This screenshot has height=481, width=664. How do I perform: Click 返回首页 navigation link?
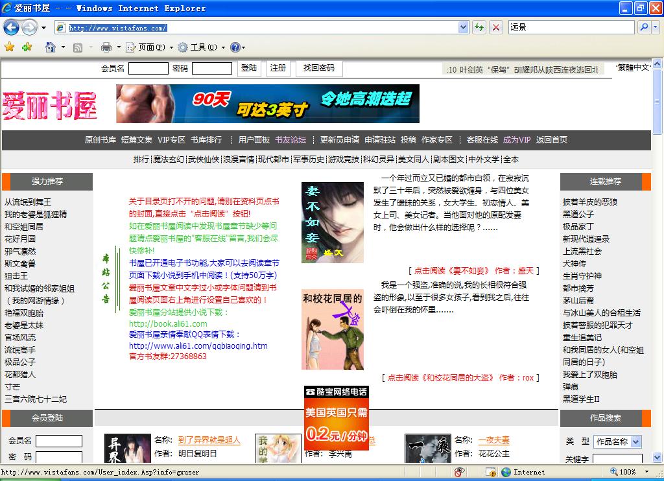point(552,140)
